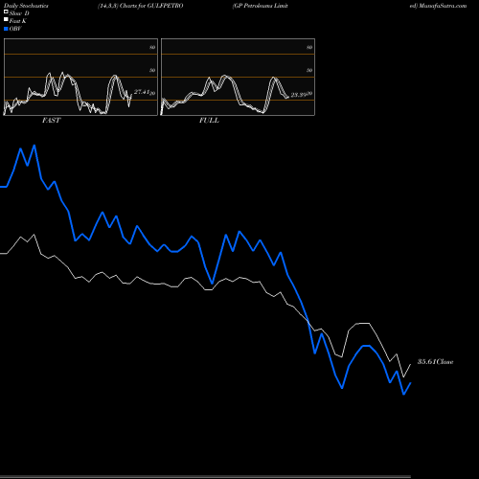Open the FULL stochastic chart panel
The height and width of the screenshot is (479, 479).
238,77
